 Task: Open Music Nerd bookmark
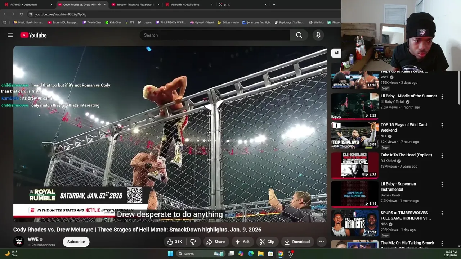[x=28, y=22]
